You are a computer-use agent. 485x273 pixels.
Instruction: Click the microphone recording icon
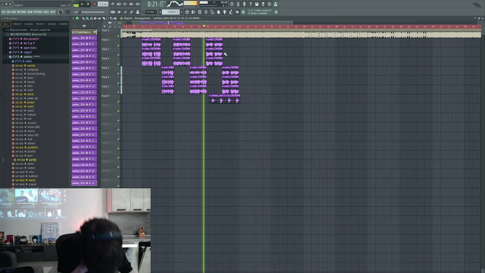(244, 4)
